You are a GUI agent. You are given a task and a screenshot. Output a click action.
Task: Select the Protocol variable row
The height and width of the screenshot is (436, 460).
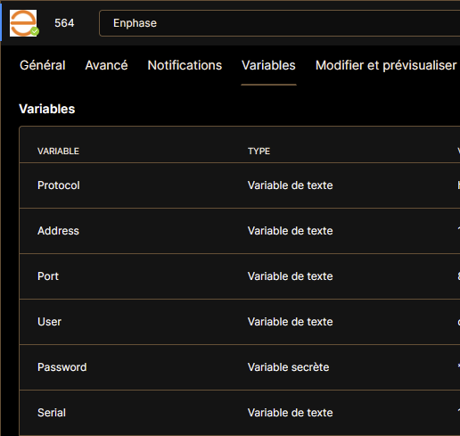pos(240,185)
